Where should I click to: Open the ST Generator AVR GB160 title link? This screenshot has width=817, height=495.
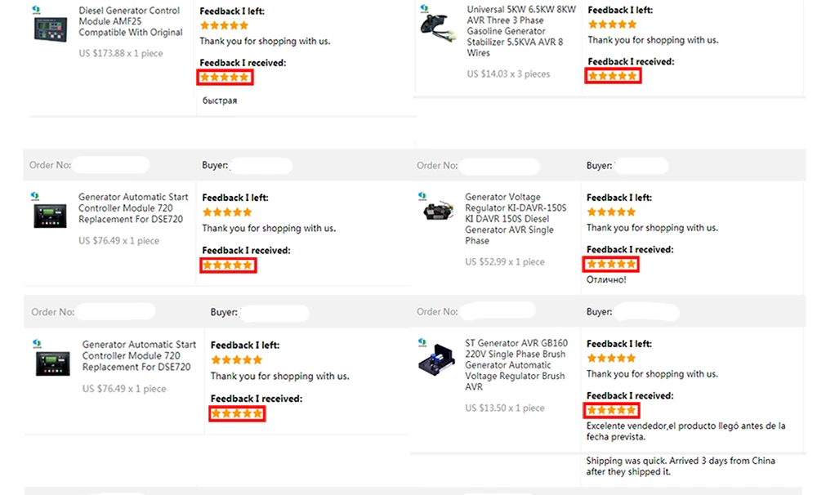tap(516, 365)
